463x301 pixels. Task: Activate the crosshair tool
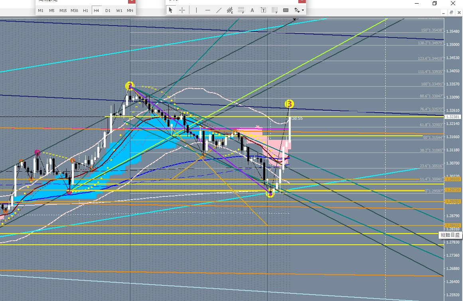click(x=182, y=10)
